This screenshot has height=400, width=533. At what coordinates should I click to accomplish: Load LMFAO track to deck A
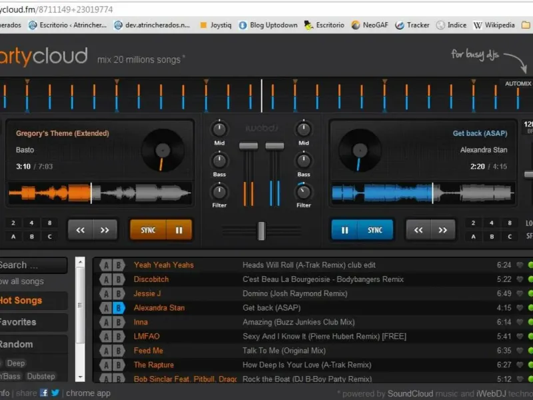tap(106, 337)
